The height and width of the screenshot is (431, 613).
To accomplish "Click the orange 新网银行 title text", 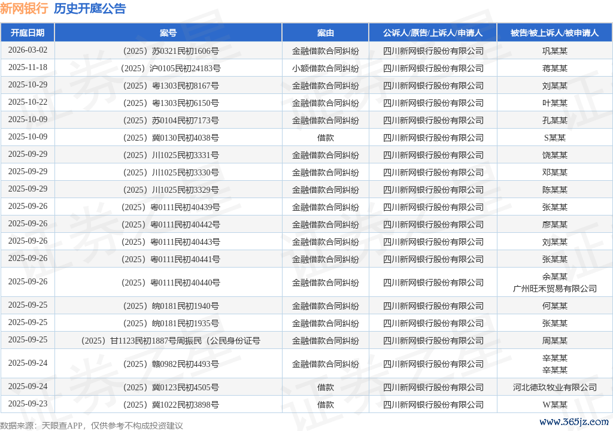I will 24,8.
